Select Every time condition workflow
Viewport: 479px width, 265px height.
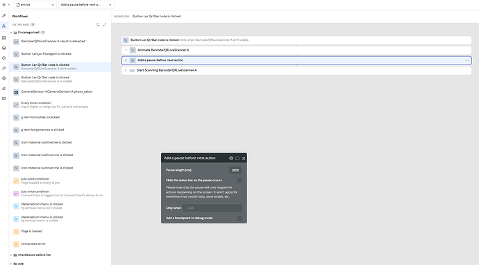coord(60,105)
